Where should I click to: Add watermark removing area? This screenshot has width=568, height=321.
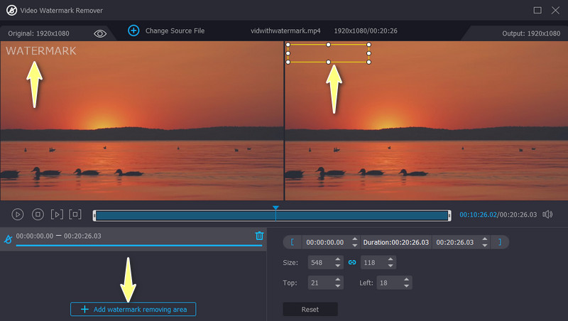(133, 309)
